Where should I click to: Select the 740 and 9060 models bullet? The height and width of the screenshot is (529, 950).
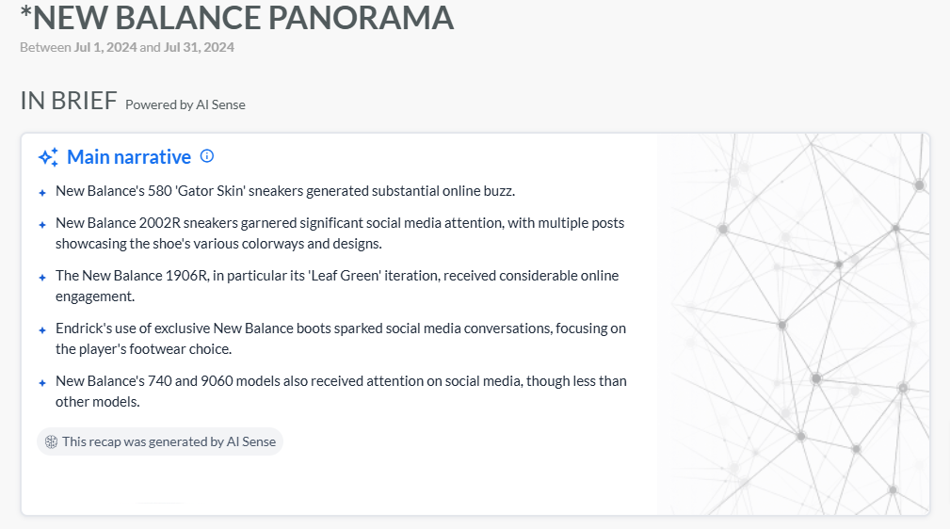click(x=341, y=392)
